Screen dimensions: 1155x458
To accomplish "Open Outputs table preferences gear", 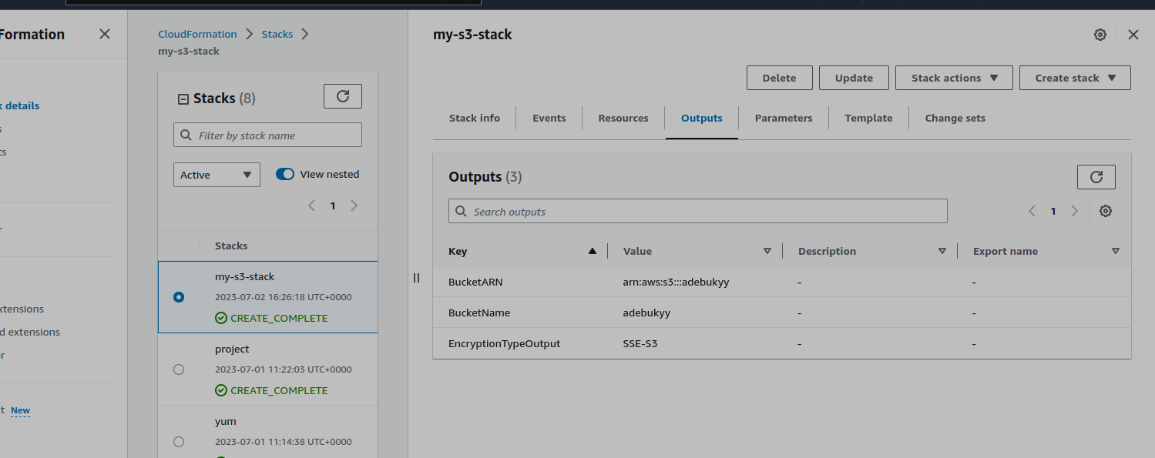I will click(1106, 210).
